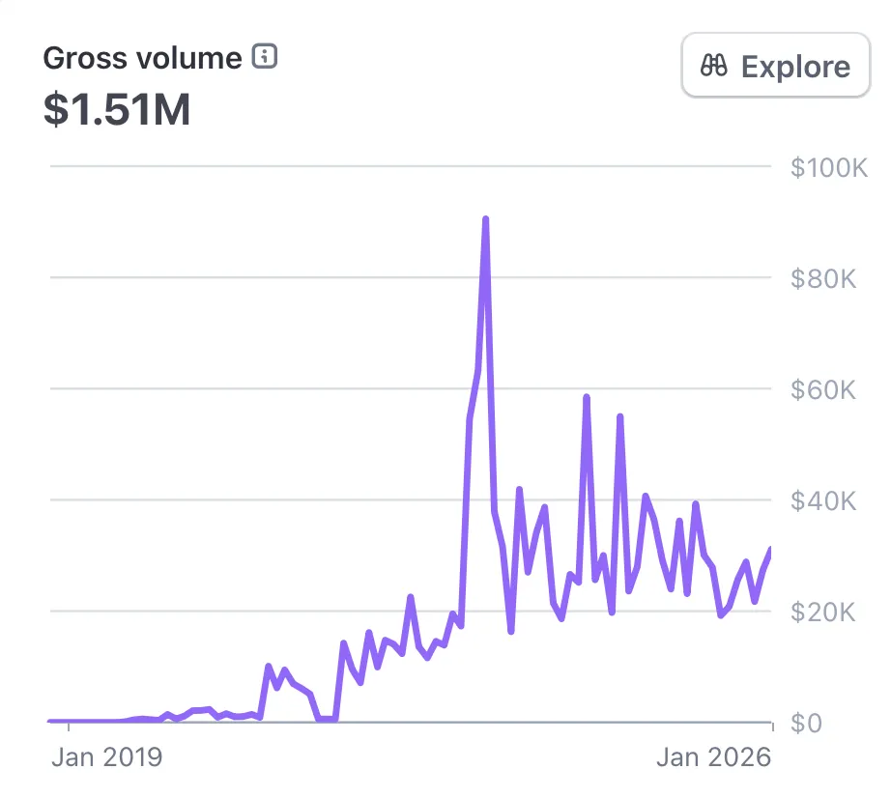This screenshot has height=798, width=891.
Task: Click the $60K axis label
Action: pyautogui.click(x=823, y=390)
